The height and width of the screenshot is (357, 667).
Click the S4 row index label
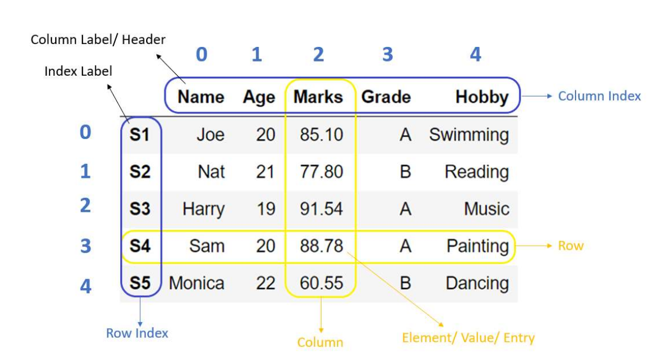point(140,246)
